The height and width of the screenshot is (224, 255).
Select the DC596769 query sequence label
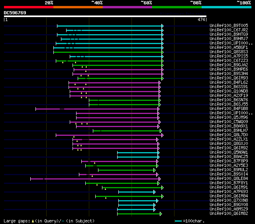click(x=15, y=13)
